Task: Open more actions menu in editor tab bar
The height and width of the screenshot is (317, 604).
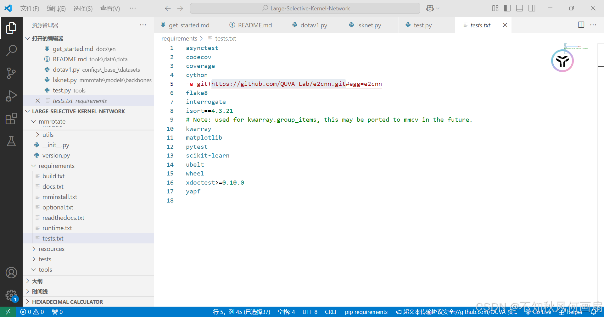Action: click(593, 25)
